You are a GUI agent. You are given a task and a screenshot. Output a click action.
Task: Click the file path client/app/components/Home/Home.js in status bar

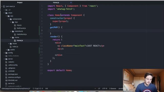(16, 89)
